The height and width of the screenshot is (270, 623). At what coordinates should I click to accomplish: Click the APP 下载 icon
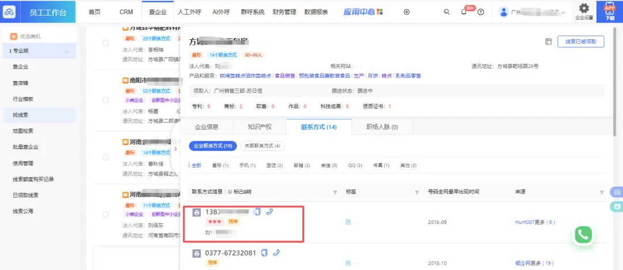[x=610, y=12]
